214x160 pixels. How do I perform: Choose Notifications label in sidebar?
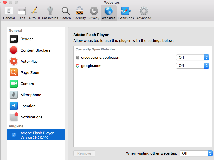pos(32,117)
